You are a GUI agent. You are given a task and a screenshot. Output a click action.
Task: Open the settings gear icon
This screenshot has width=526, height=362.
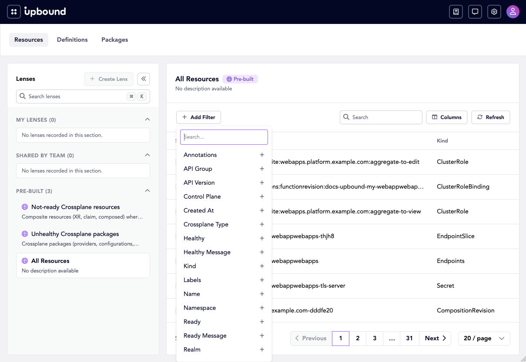click(494, 12)
